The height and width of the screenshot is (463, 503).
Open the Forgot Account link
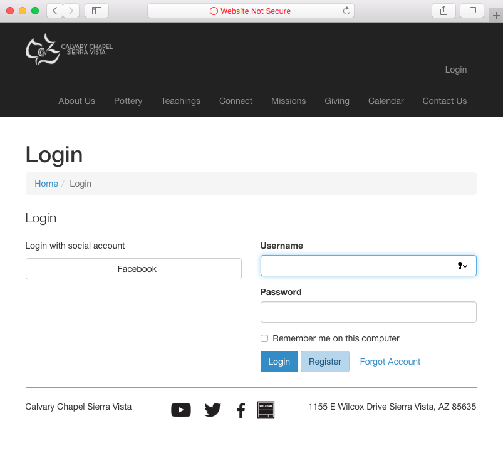click(390, 362)
